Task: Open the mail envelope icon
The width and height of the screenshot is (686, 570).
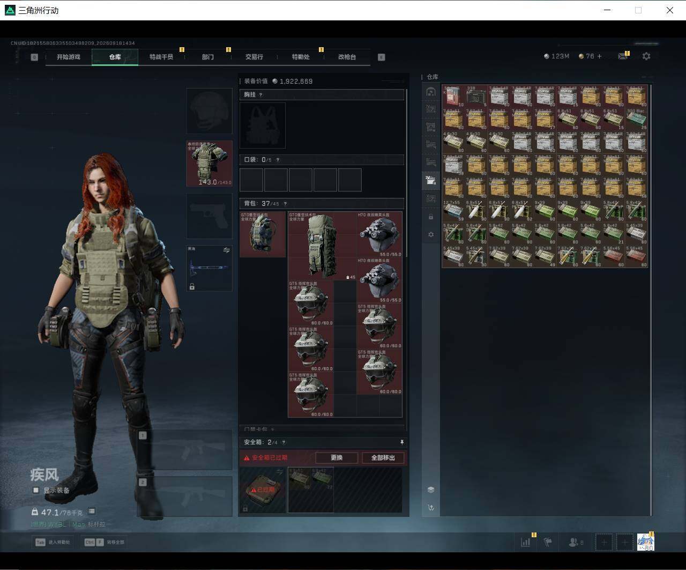Action: tap(622, 56)
